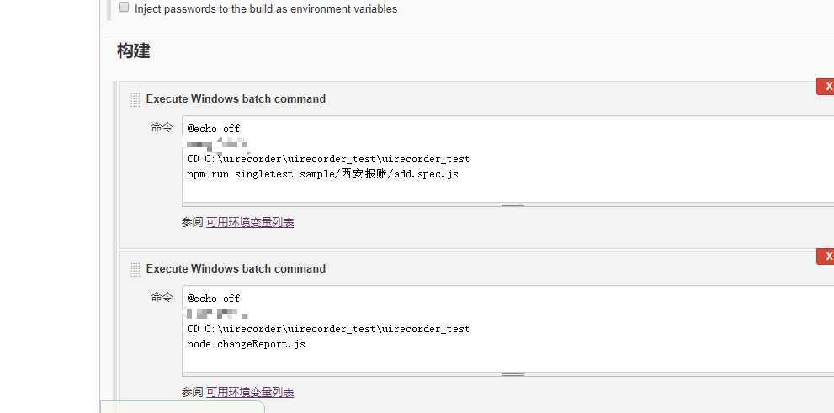
Task: Grab the second build step's drag handle
Action: click(x=135, y=269)
